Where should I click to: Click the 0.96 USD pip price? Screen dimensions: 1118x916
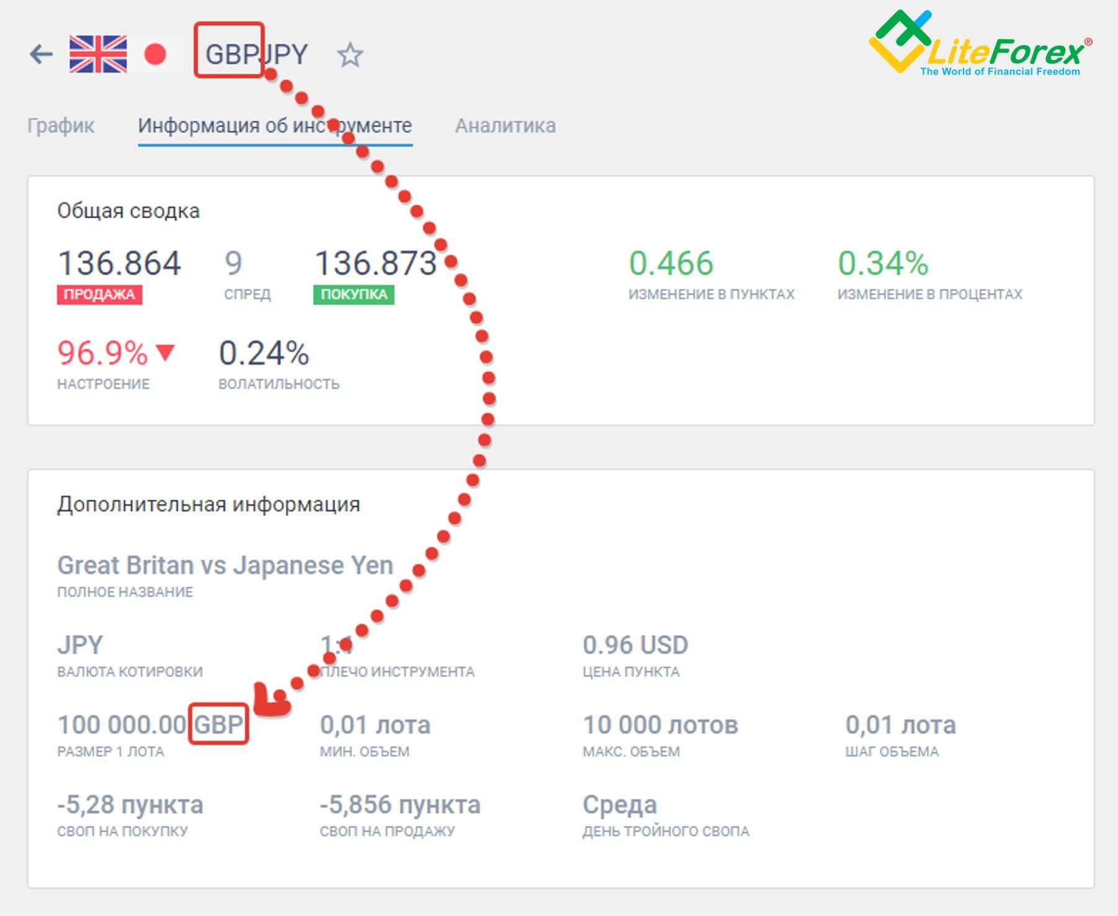point(635,645)
